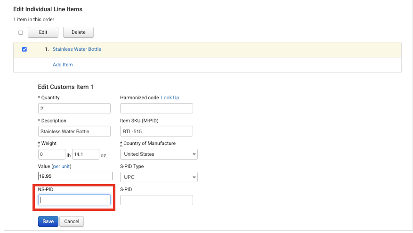Focus the Quantity input field

74,108
